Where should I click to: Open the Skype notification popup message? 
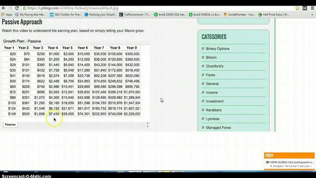tap(289, 164)
